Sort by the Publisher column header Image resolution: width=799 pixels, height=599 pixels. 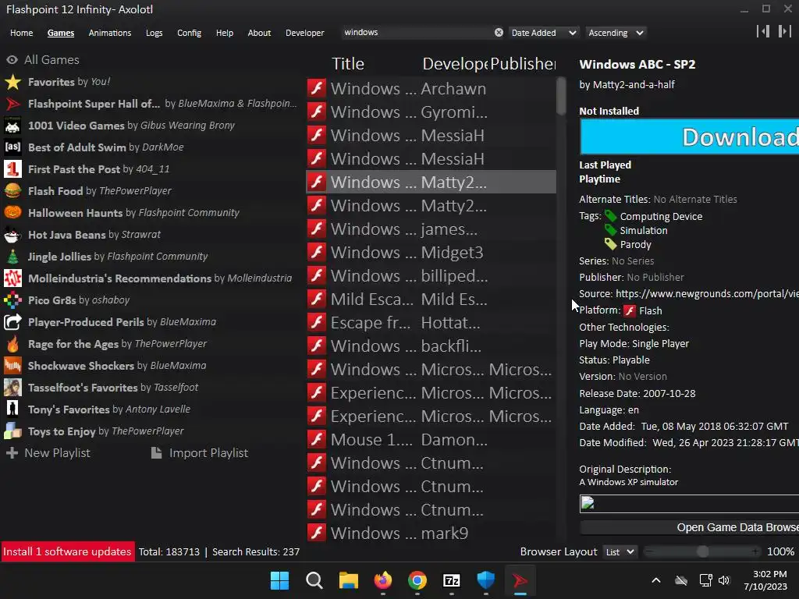[x=523, y=64]
